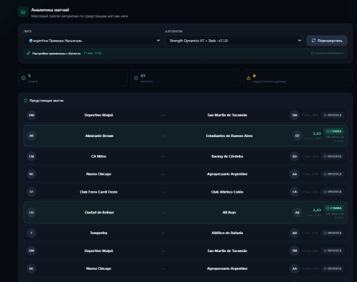Screen dimensions: 357x282
Task: Click the RD avatar for Racing de Córdoba
Action: 295,156
